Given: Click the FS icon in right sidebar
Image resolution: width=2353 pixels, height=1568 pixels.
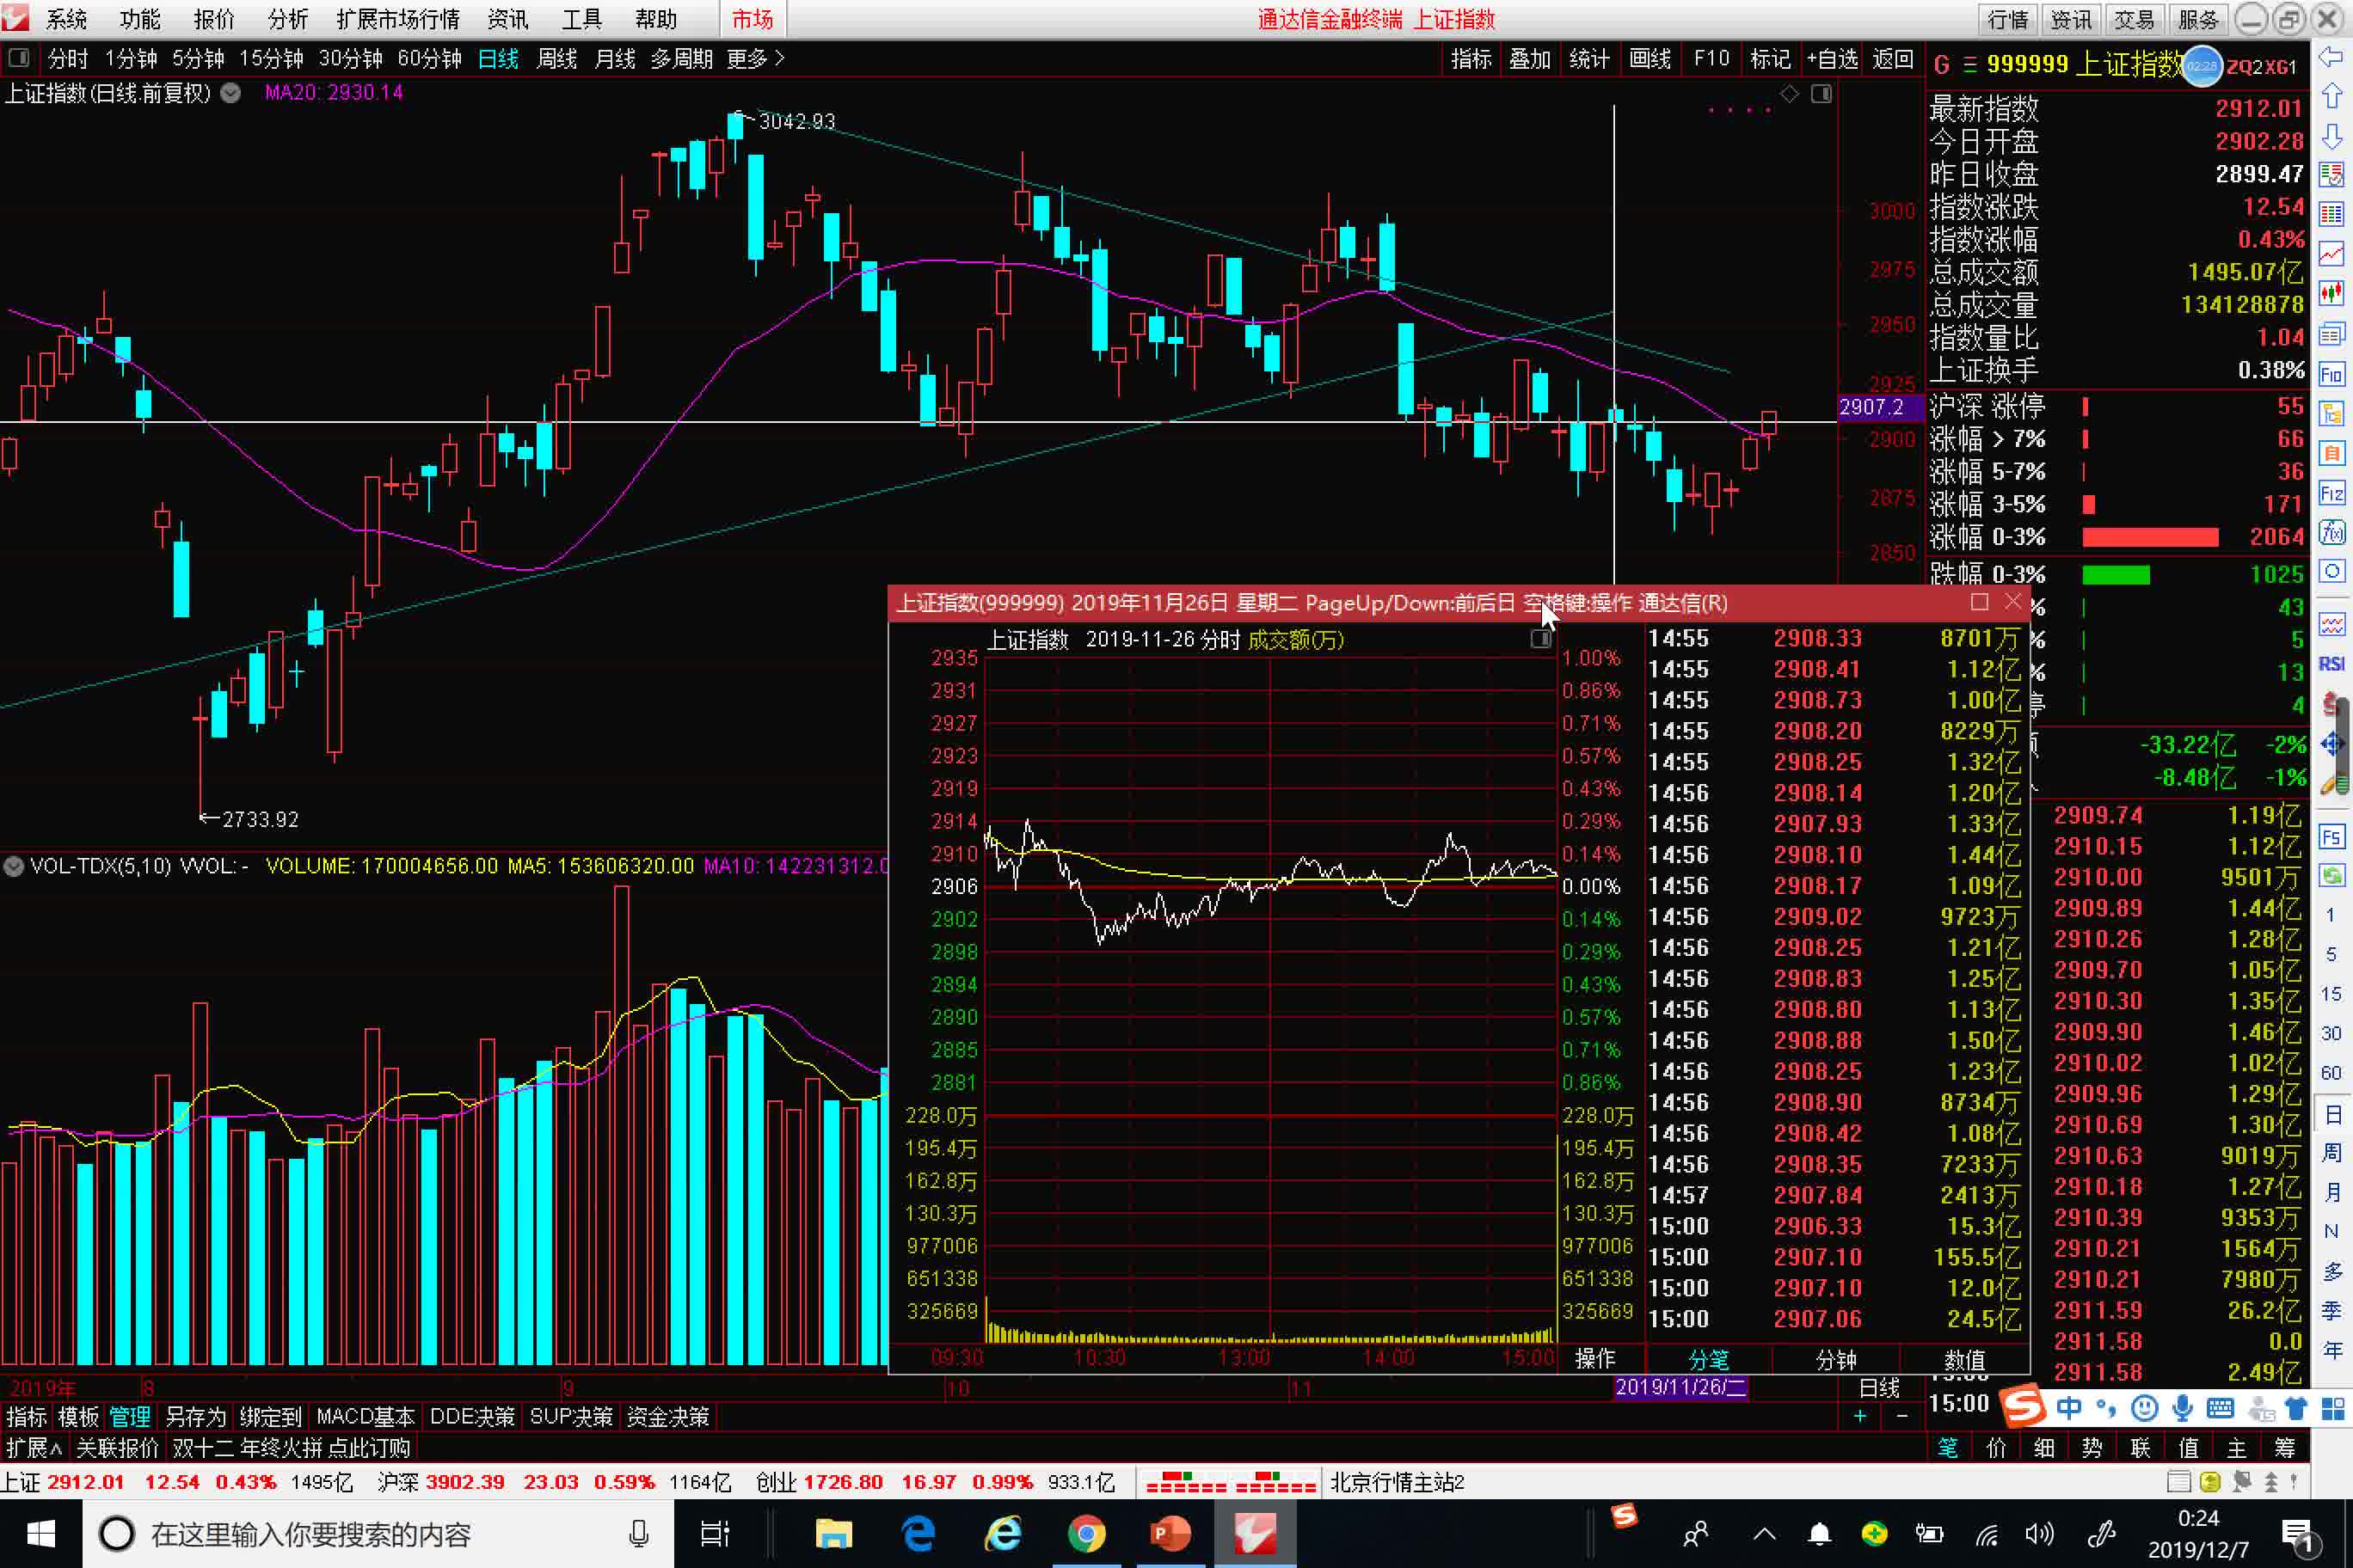Looking at the screenshot, I should [x=2332, y=836].
